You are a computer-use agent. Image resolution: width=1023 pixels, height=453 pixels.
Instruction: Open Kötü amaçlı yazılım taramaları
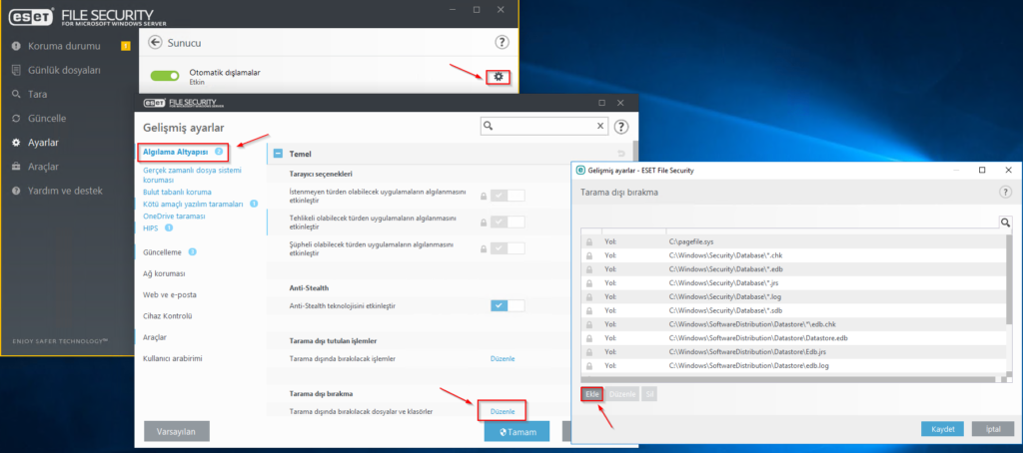[x=193, y=204]
